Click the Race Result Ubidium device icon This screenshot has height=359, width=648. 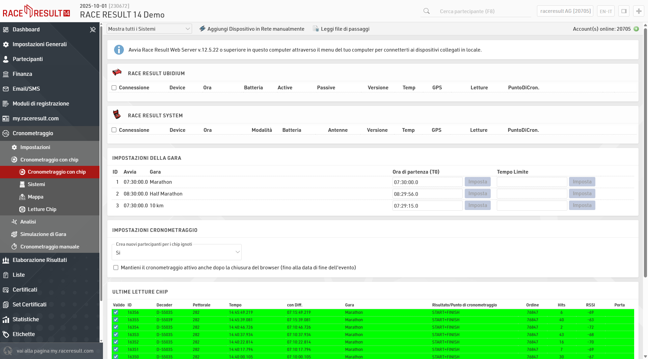click(117, 72)
